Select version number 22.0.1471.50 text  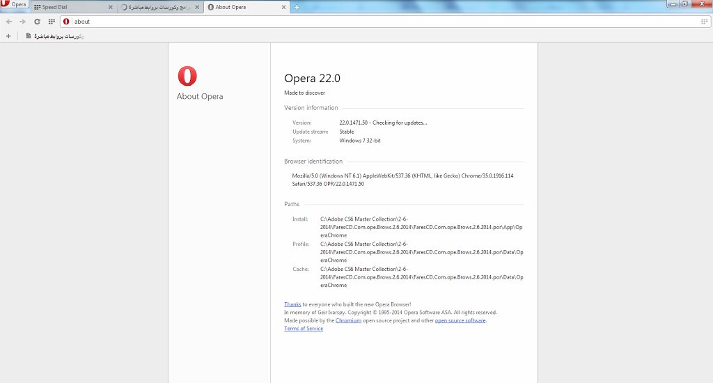pyautogui.click(x=353, y=123)
